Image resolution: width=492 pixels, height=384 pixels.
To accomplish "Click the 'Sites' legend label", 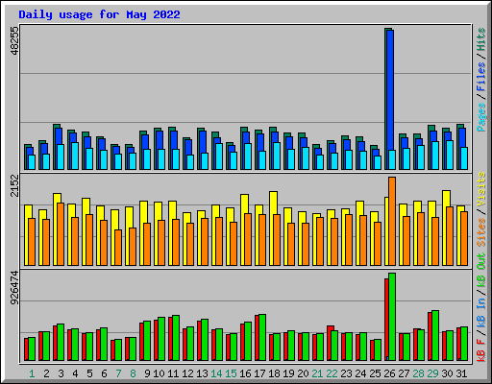I will pos(481,232).
